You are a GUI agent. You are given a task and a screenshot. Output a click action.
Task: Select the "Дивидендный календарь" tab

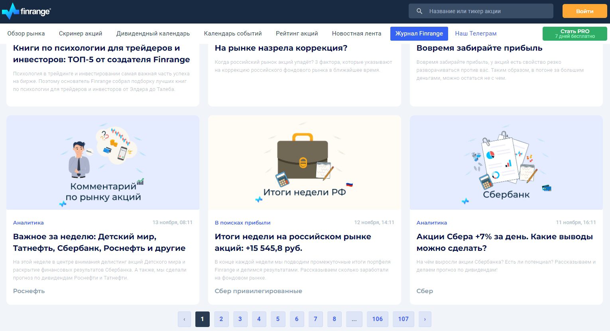pyautogui.click(x=153, y=33)
